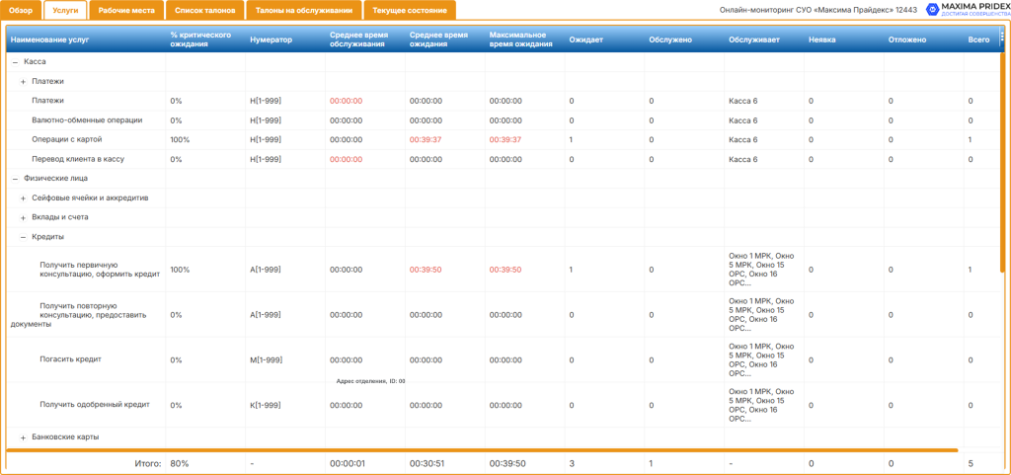Go to Талоны на обслуживании tab
This screenshot has width=1011, height=475.
pos(304,10)
